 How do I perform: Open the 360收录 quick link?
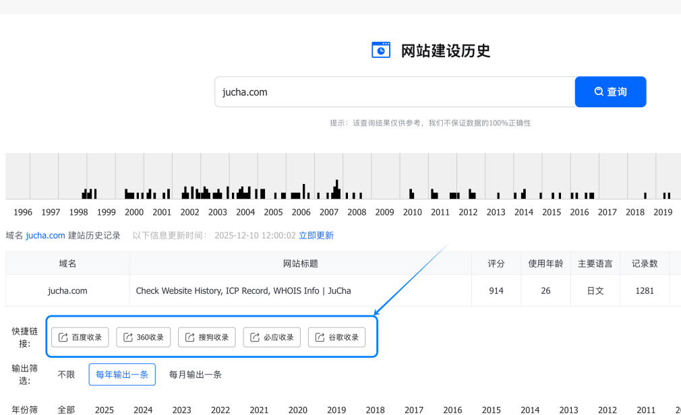(x=144, y=338)
